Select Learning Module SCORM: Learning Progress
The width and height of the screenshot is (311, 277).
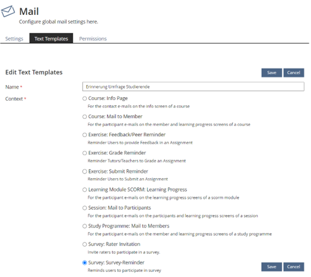pyautogui.click(x=85, y=190)
